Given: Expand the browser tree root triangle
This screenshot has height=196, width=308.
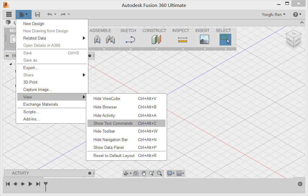Looking at the screenshot, I should [11, 64].
